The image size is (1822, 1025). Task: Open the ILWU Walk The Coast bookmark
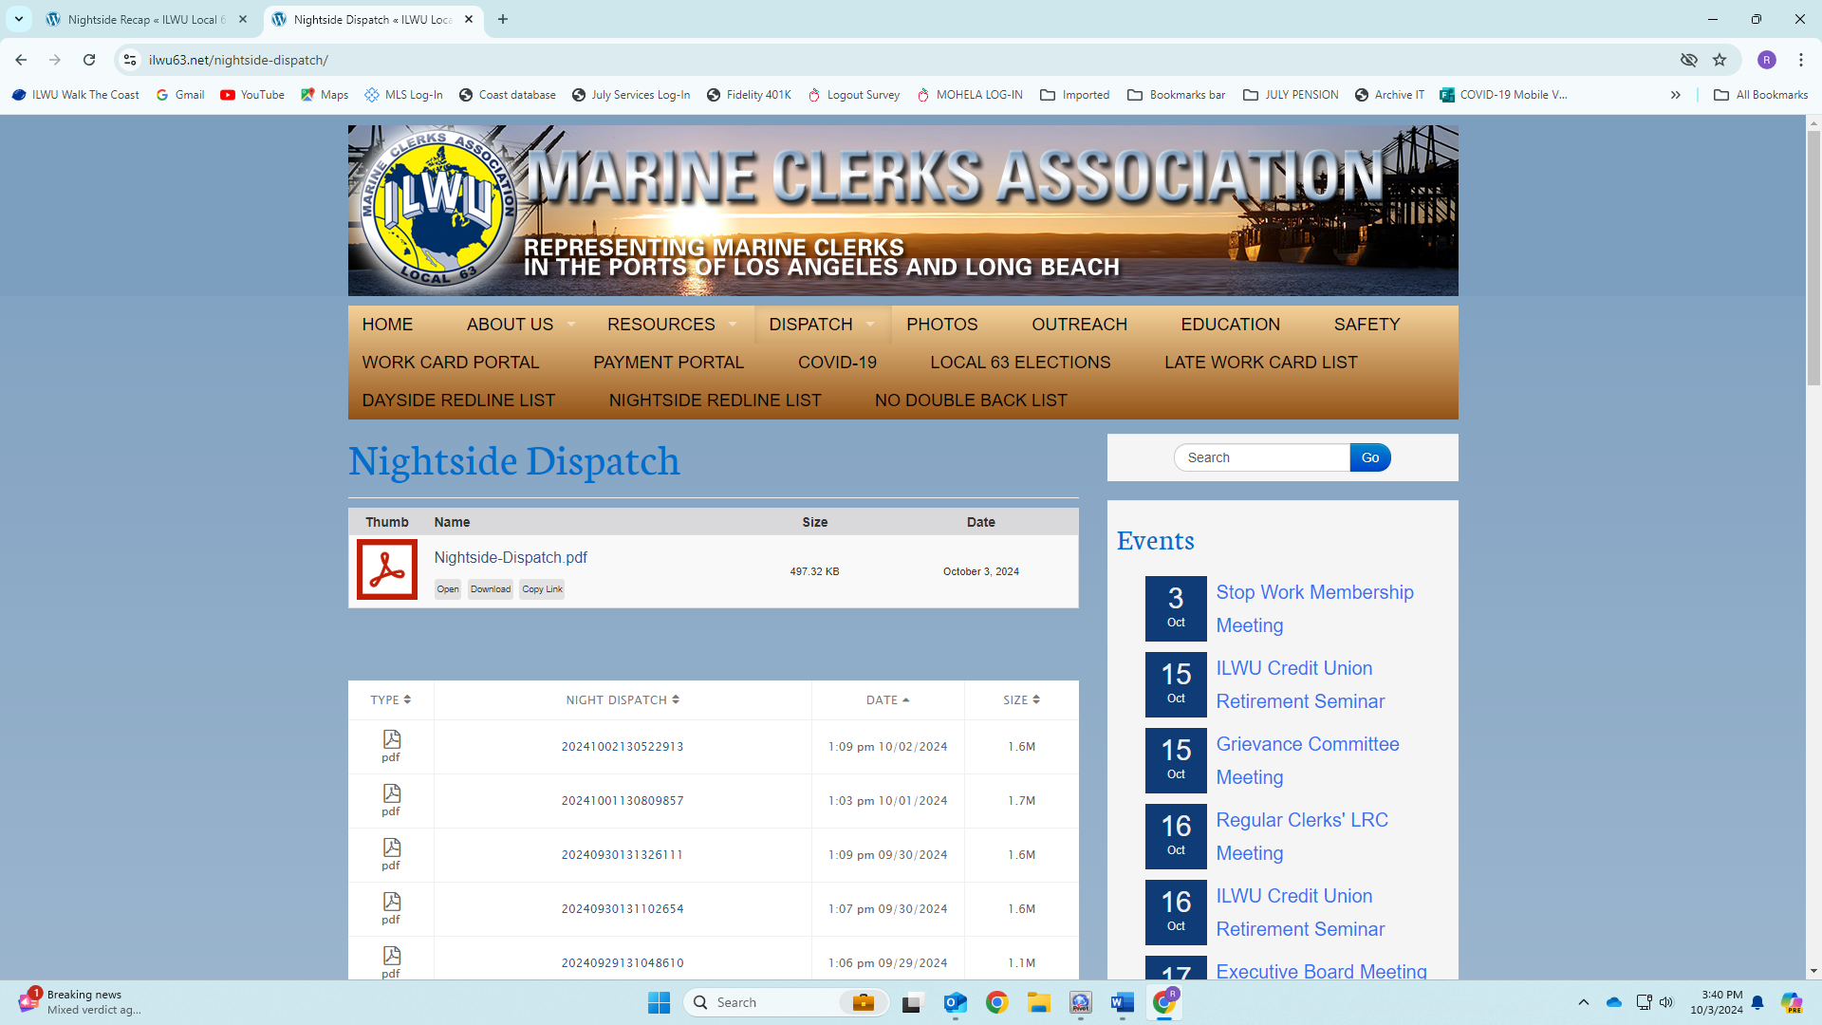click(76, 95)
